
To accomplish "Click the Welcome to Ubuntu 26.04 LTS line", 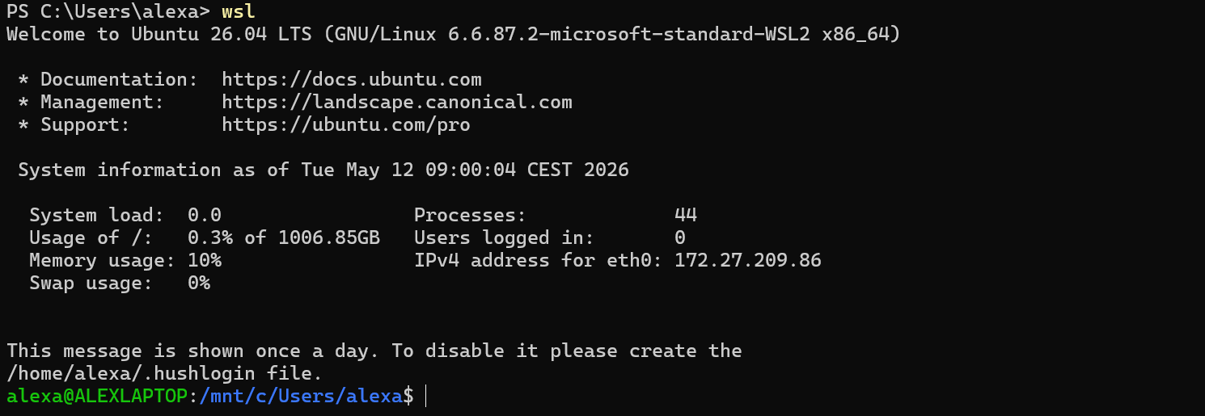I will [454, 35].
